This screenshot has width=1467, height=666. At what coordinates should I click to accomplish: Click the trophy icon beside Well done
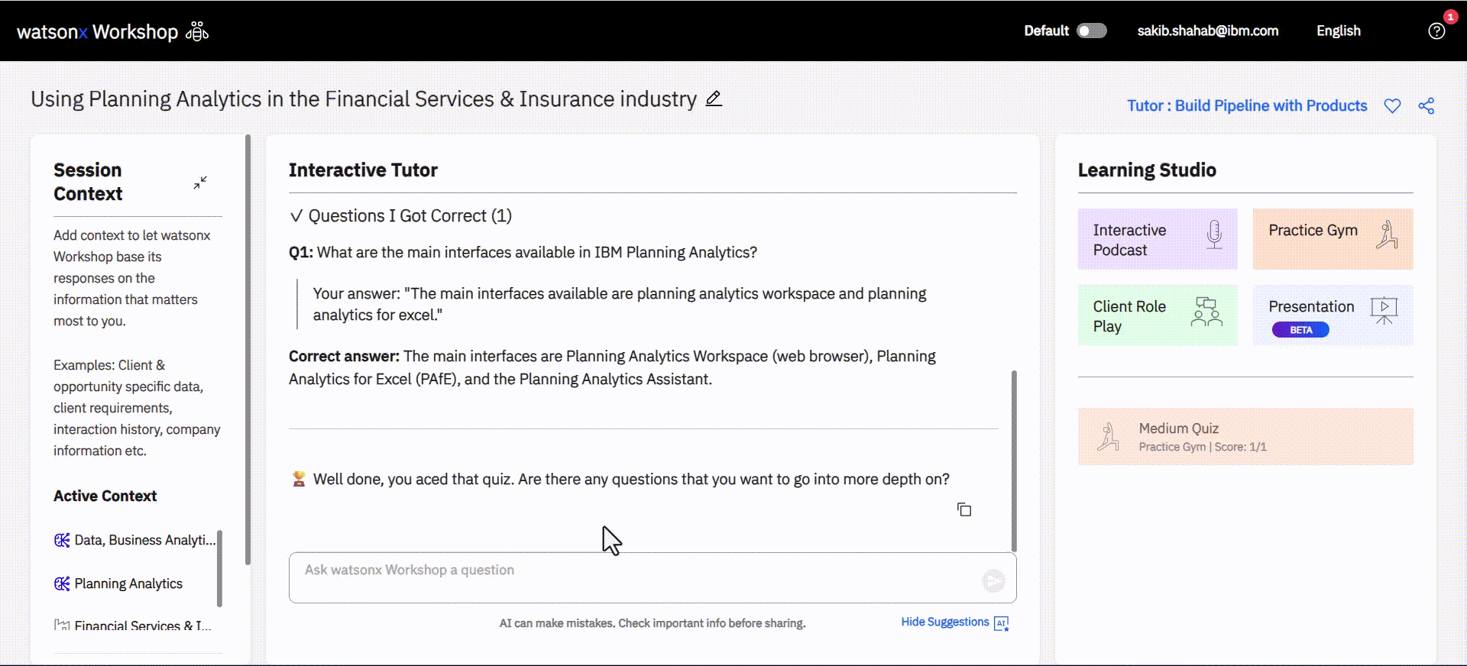click(x=299, y=479)
